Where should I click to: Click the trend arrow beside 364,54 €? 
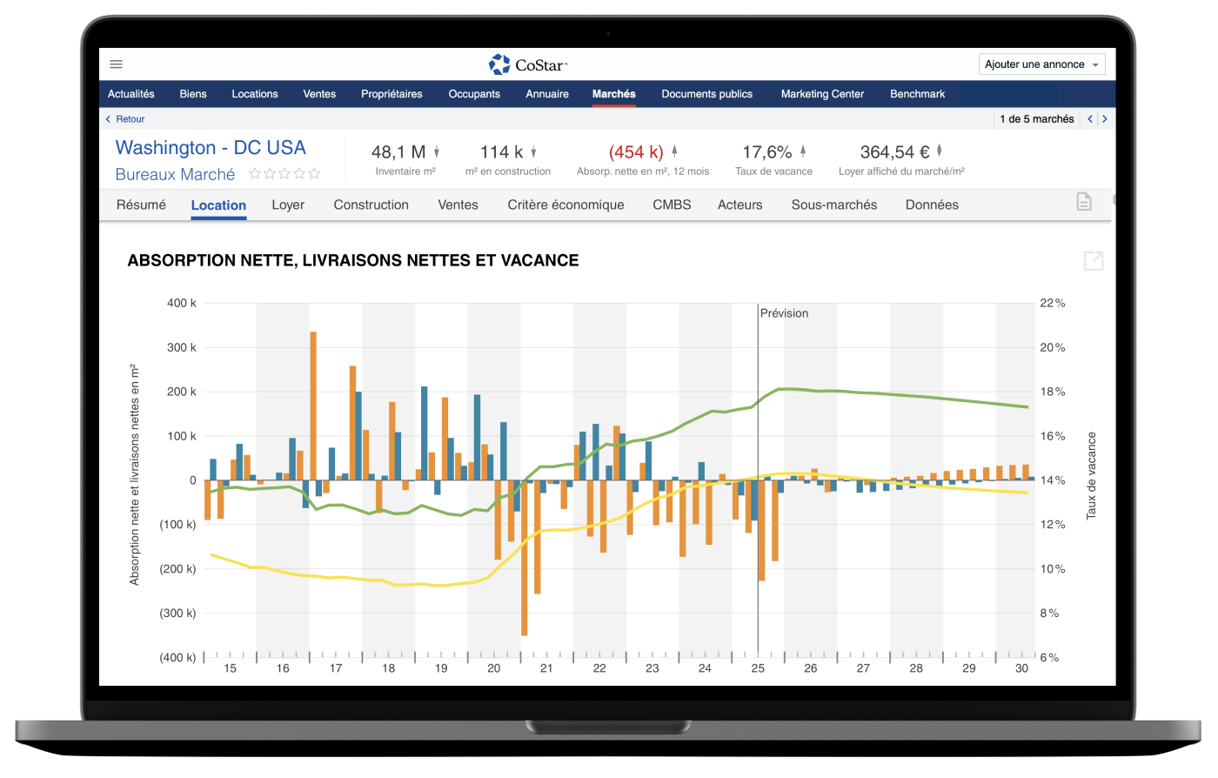(939, 151)
